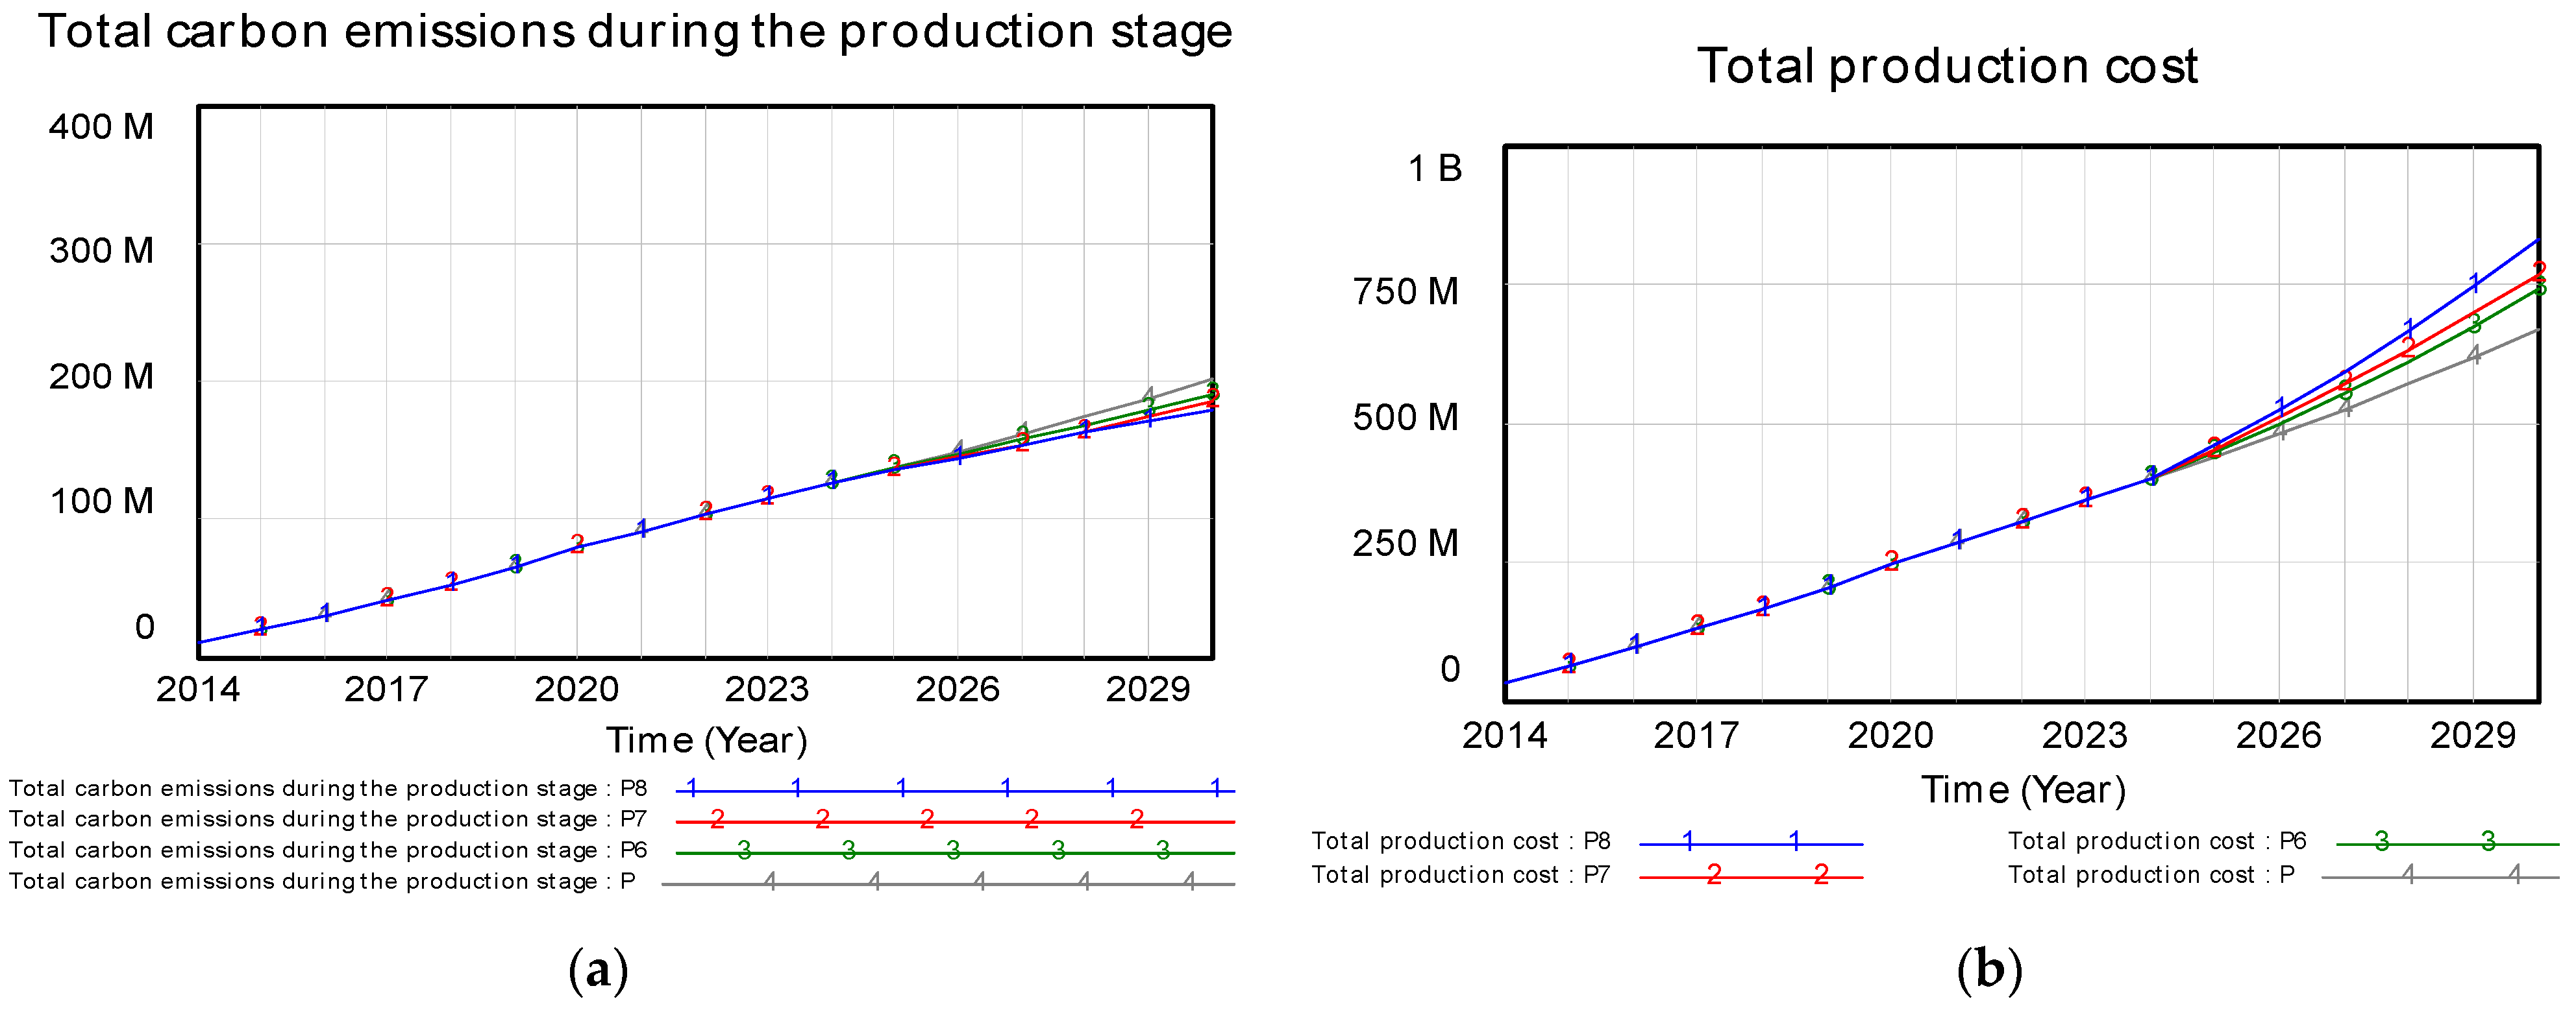2576x1010 pixels.
Task: Click the red P7 legend line in chart (b)
Action: click(x=1751, y=876)
